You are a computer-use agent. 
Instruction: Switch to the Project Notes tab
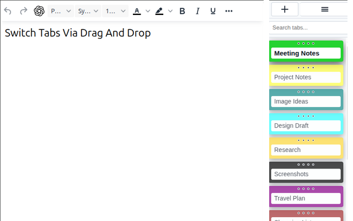(306, 77)
